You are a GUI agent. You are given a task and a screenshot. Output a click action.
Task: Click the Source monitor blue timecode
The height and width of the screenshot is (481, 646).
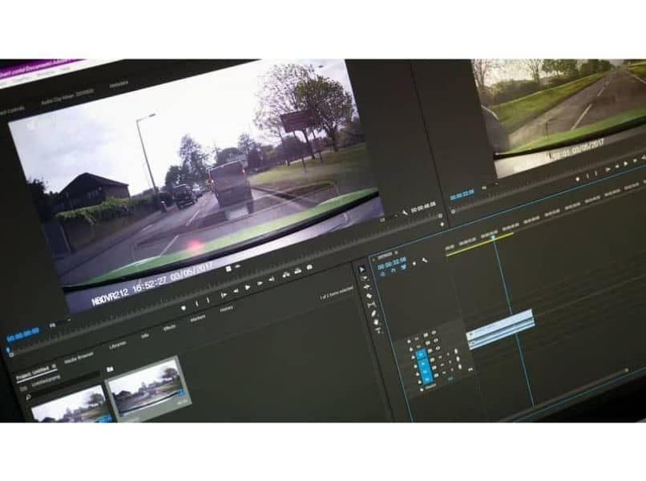22,333
